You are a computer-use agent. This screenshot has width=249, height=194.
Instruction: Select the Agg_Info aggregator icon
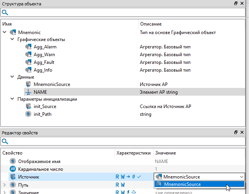[28, 70]
